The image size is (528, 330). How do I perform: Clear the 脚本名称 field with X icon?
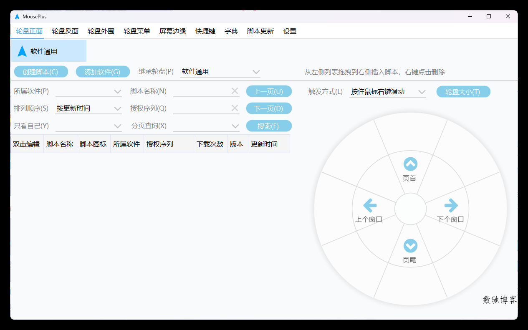click(x=235, y=91)
